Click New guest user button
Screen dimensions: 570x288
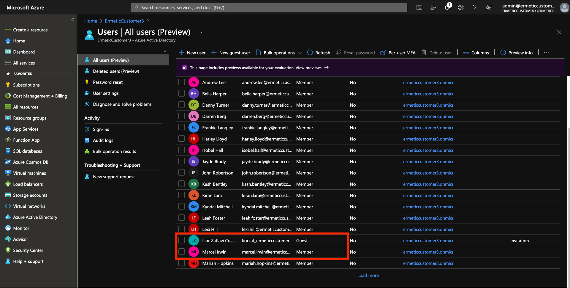(231, 53)
